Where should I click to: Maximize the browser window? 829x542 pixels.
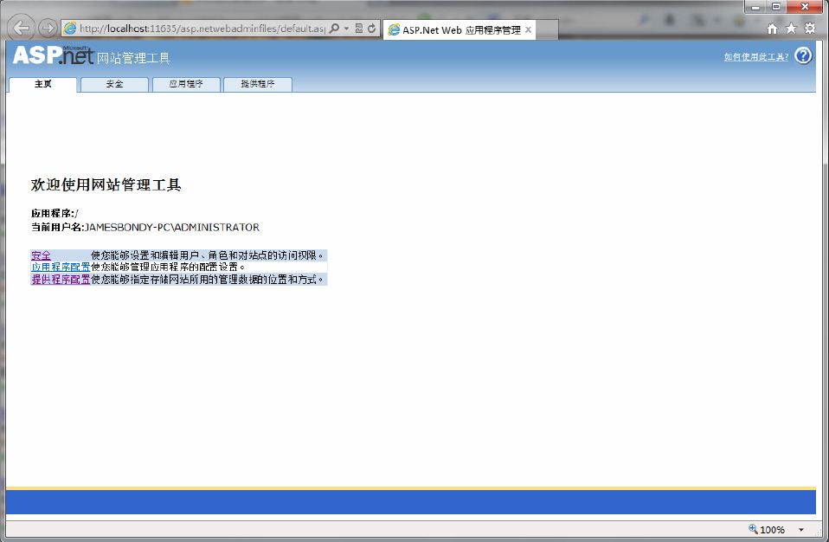click(776, 6)
